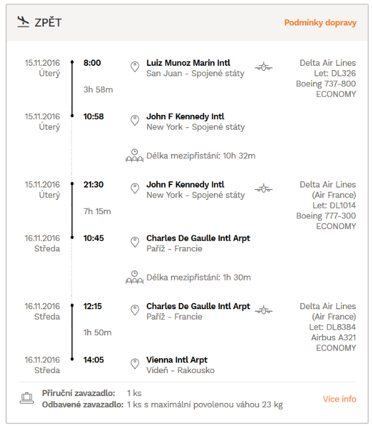Viewport: 372px width, 429px height.
Task: Open the Více info link
Action: pos(340,399)
